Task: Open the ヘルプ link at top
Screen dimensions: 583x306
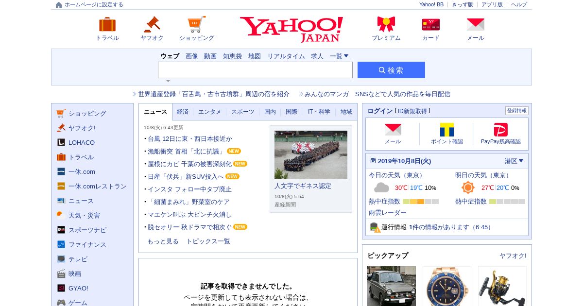Action: pos(519,4)
